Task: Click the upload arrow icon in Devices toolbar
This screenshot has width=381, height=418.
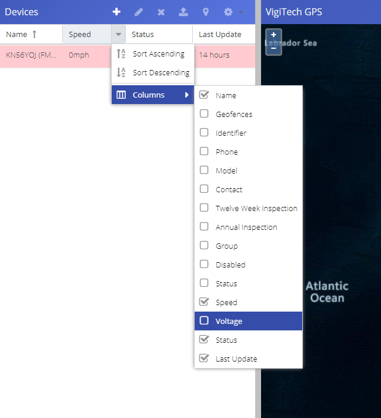Action: pos(183,12)
